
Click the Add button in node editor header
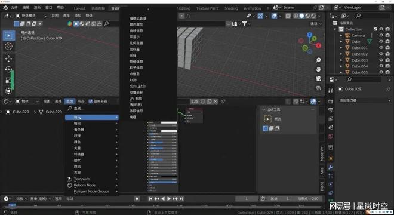click(70, 102)
